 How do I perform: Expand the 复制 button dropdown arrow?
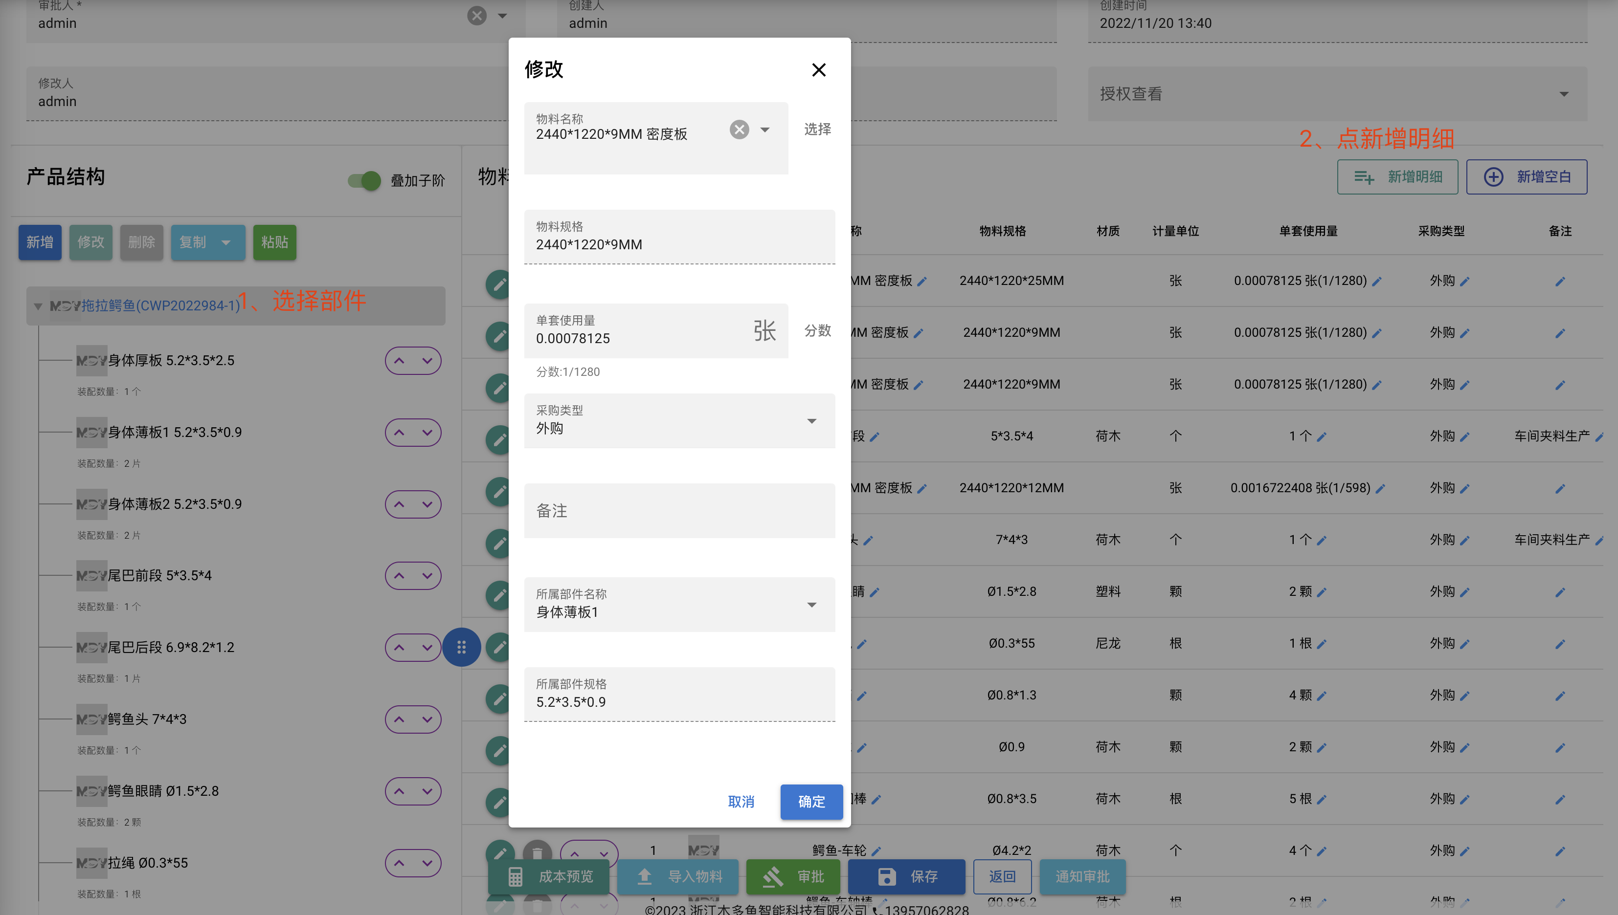(x=226, y=242)
